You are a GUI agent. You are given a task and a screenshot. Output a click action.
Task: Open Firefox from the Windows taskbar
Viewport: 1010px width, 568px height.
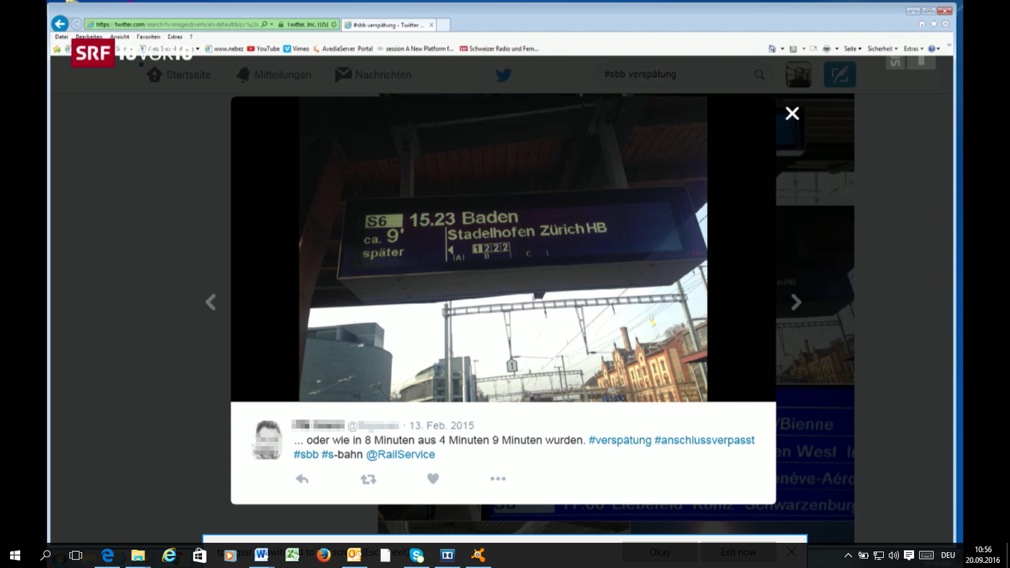[x=323, y=555]
